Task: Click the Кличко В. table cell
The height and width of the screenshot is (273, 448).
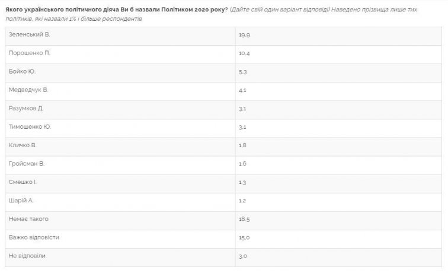Action: (23, 145)
